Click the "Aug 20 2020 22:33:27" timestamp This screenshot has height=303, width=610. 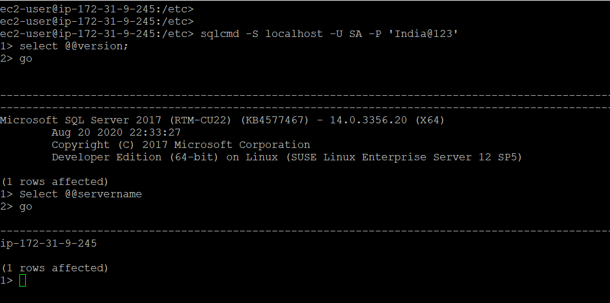coord(116,133)
